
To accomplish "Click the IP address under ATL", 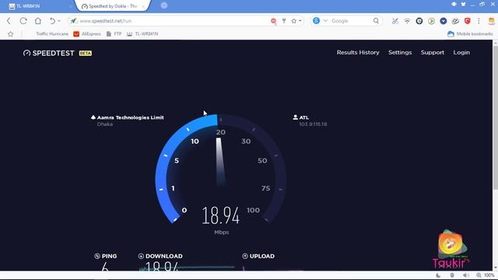I will tap(313, 124).
